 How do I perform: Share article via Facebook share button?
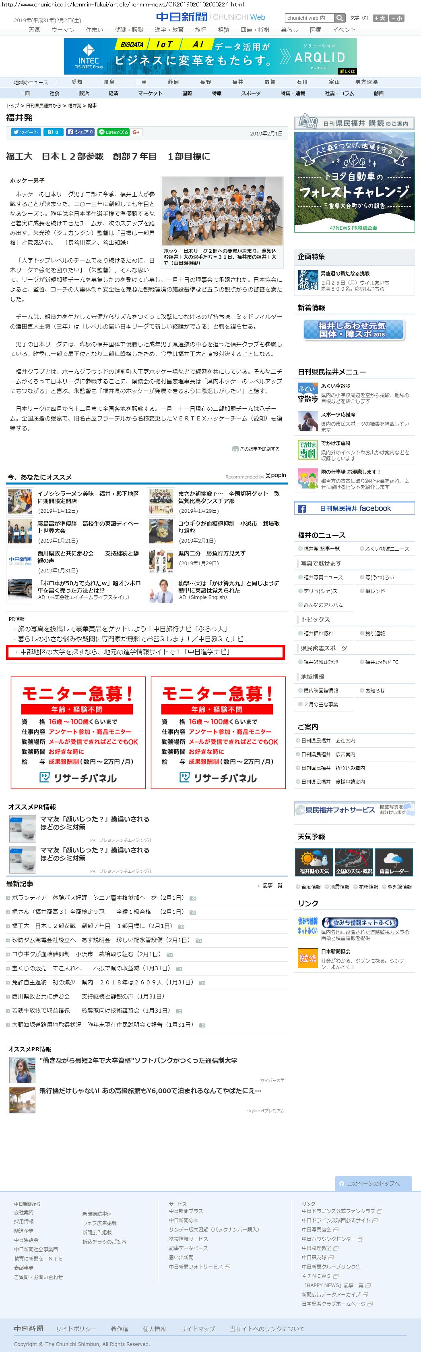[80, 132]
